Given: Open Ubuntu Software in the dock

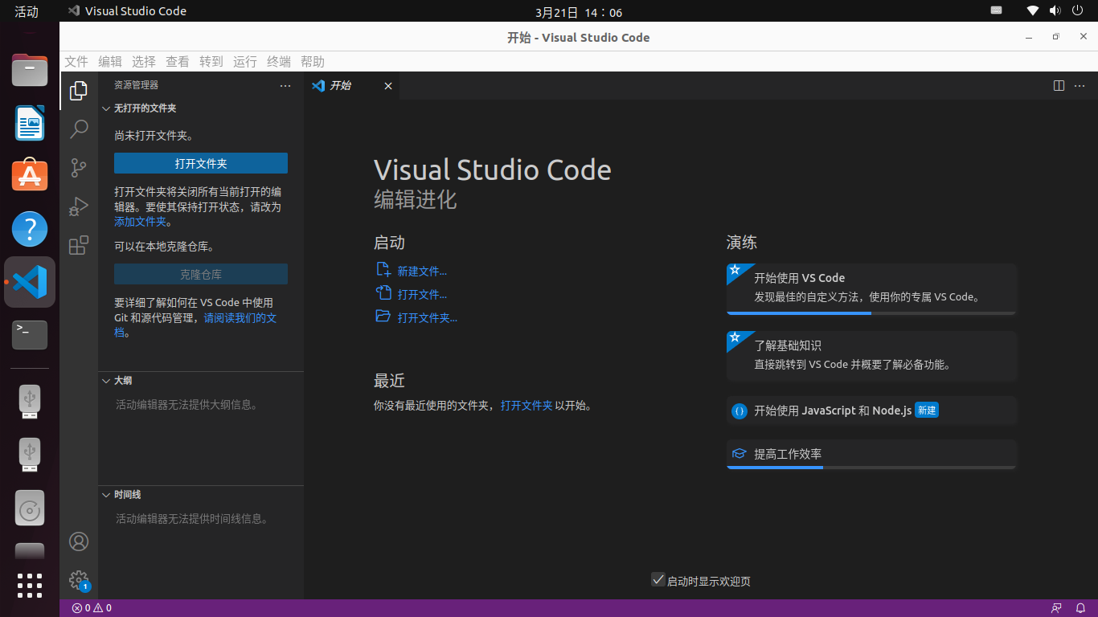Looking at the screenshot, I should point(30,176).
